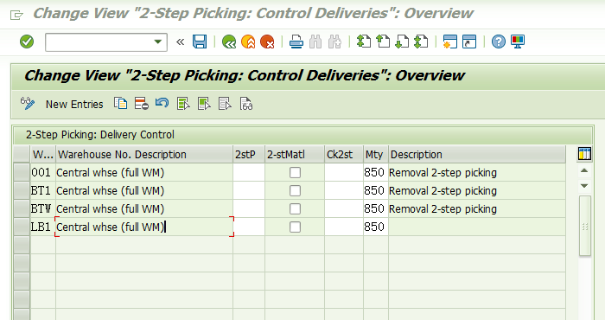The width and height of the screenshot is (605, 320).
Task: Click the Copy As icon beside New Entries
Action: (x=120, y=104)
